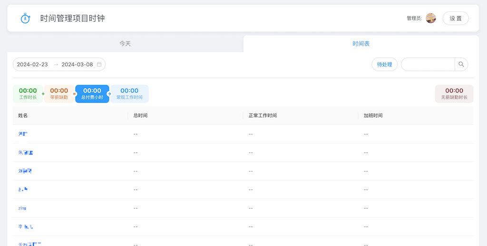Select the 无薪缺勤时长 summary card

click(454, 94)
